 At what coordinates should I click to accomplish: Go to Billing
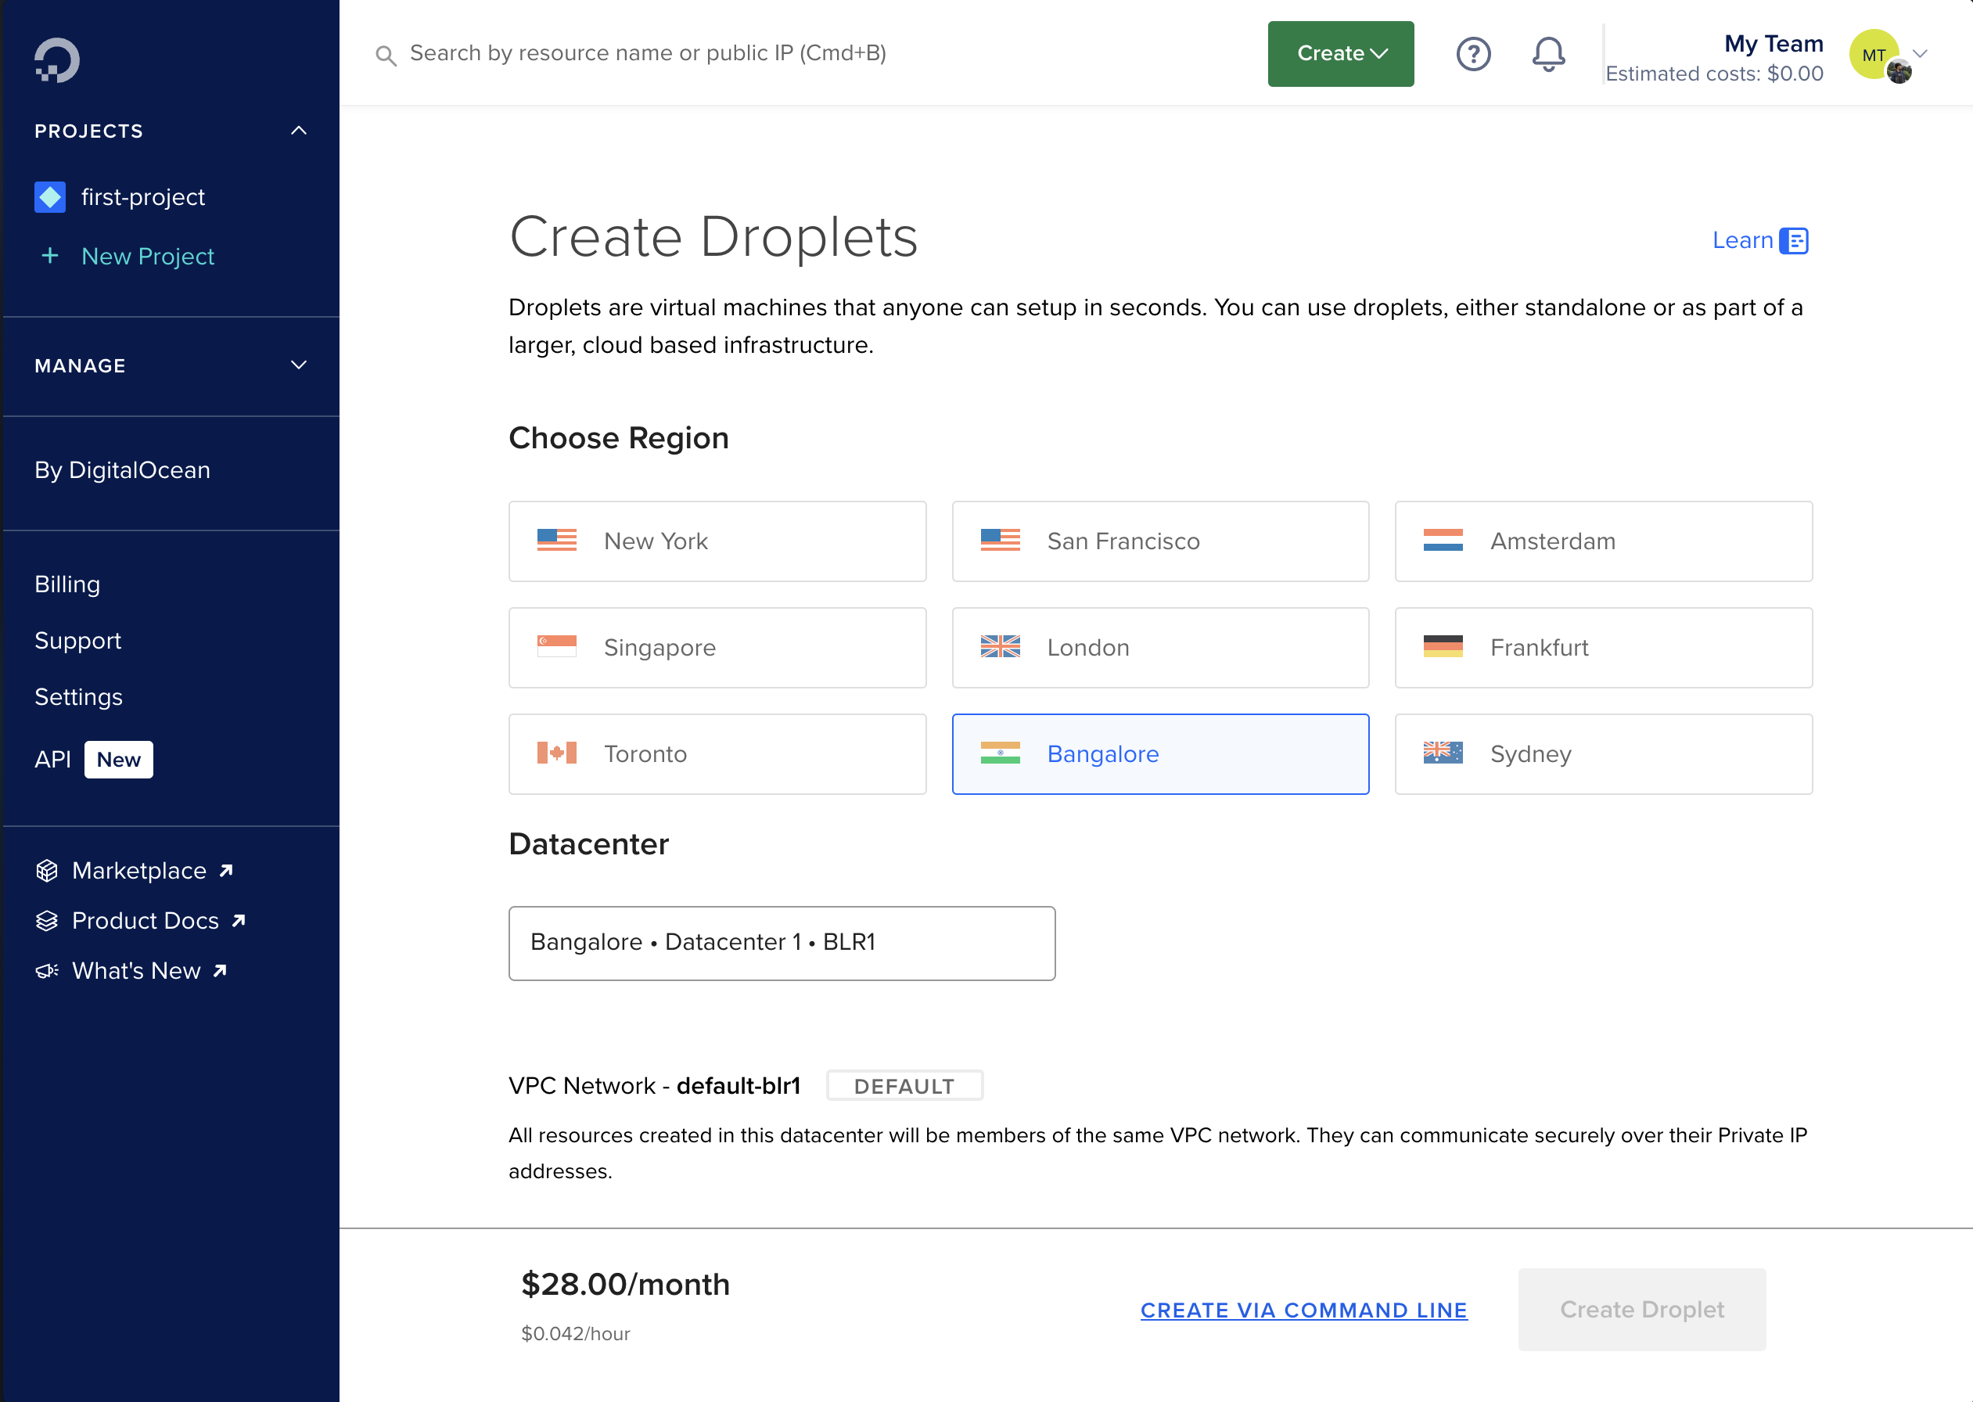pos(67,584)
